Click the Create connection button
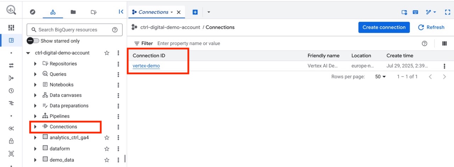 (x=384, y=27)
